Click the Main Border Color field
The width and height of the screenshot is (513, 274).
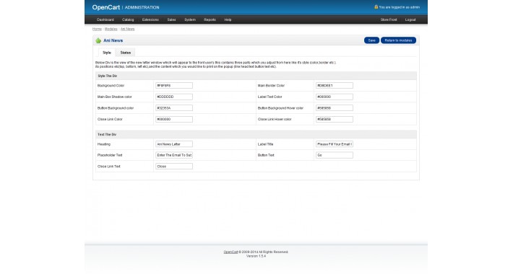click(335, 86)
